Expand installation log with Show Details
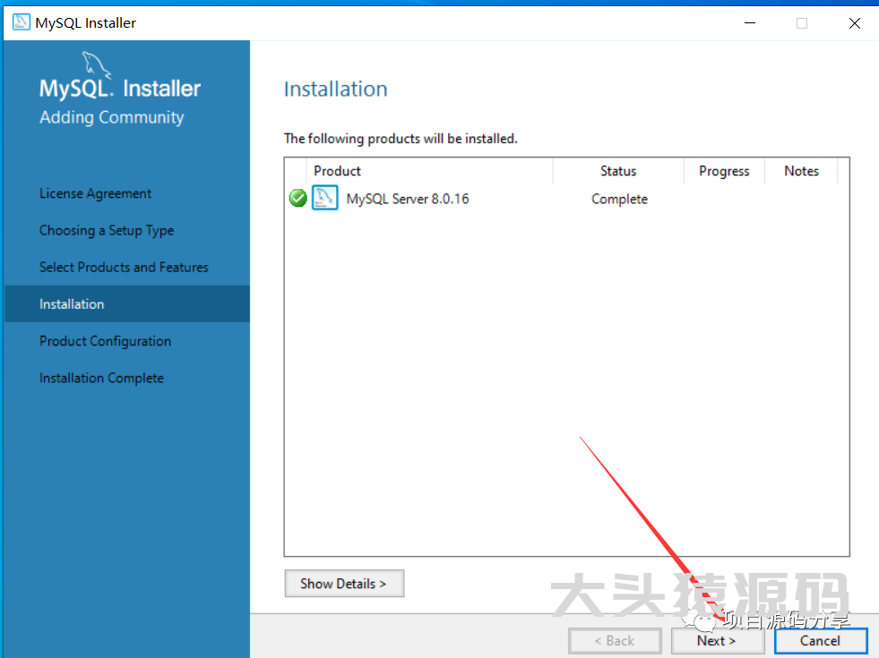 pos(344,584)
